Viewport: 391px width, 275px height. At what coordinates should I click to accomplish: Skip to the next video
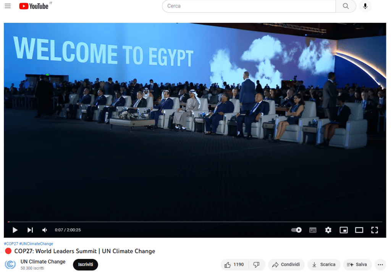pos(30,230)
